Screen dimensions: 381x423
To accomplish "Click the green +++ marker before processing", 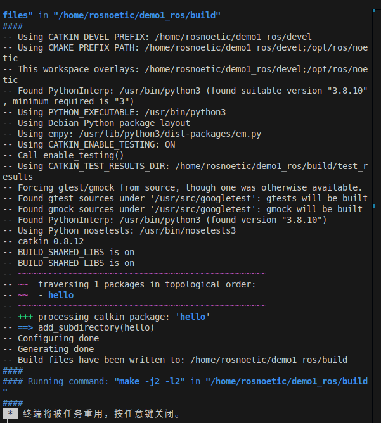I will [25, 317].
